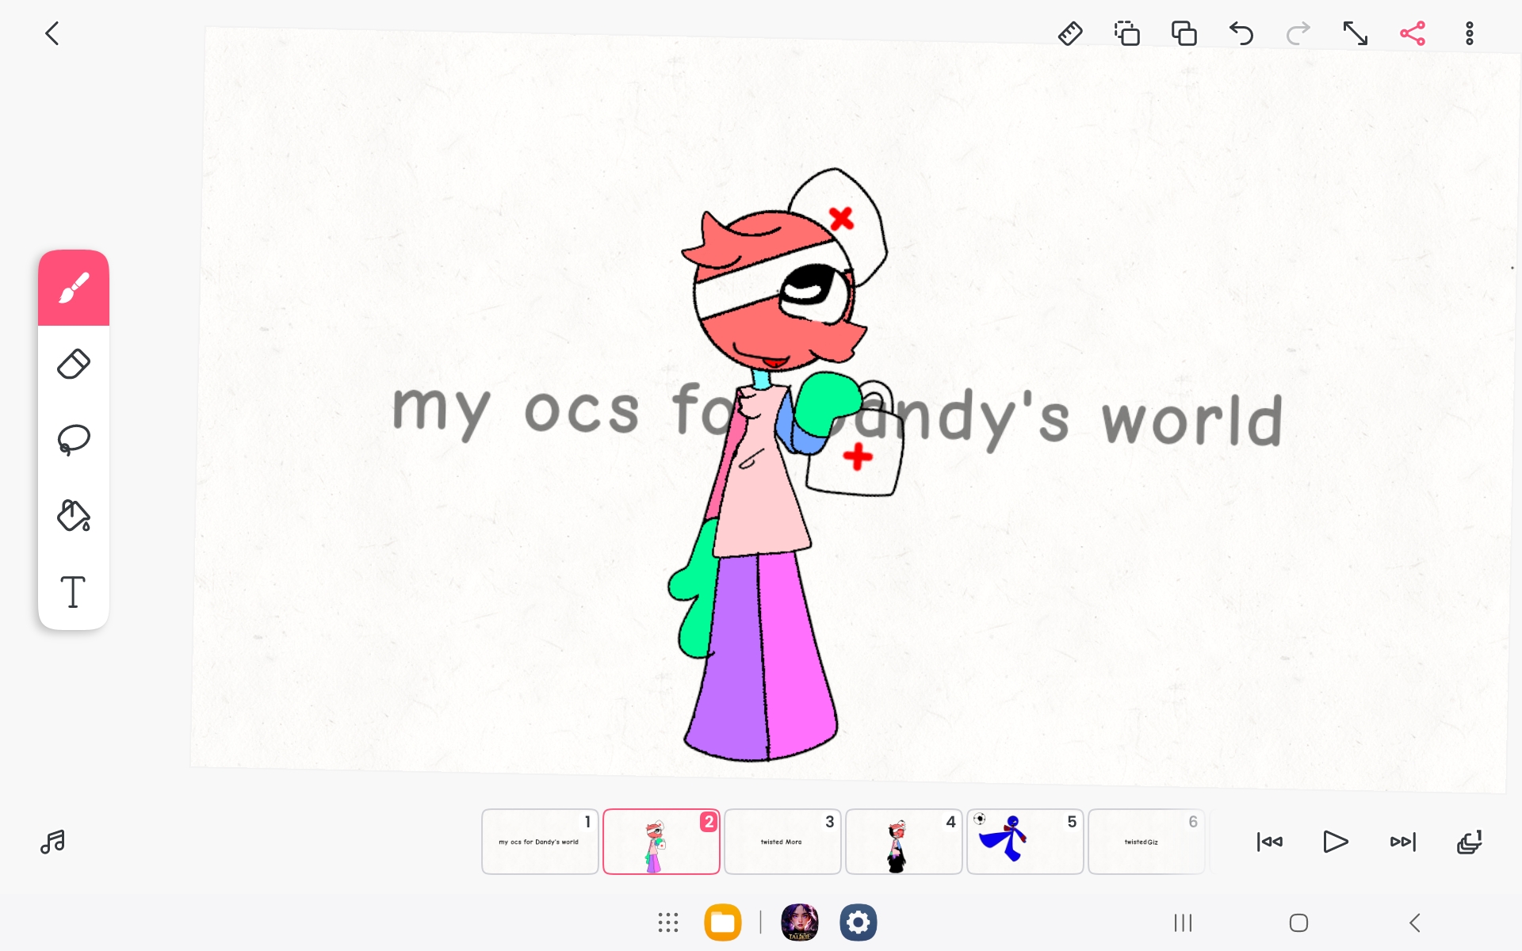The image size is (1522, 951).
Task: Select the lasso selection tool
Action: (x=74, y=439)
